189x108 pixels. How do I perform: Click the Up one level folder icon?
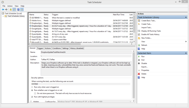coord(11,10)
